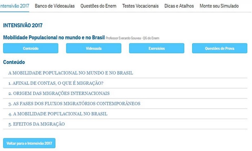Open the Intensivão 2017 navigation tab
This screenshot has height=151, width=252.
click(14, 6)
